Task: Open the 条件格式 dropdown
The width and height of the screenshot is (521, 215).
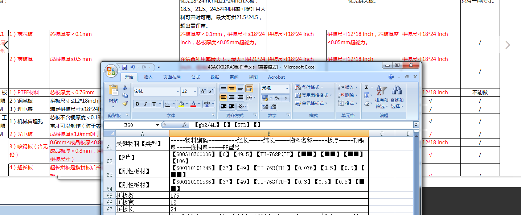Action: [309, 87]
